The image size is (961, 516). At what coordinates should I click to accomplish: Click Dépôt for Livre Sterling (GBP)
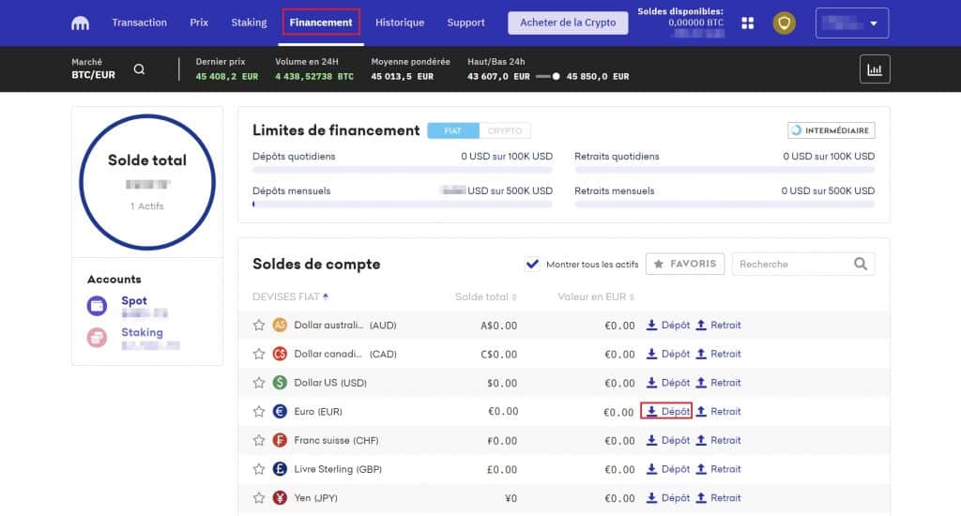pos(668,469)
